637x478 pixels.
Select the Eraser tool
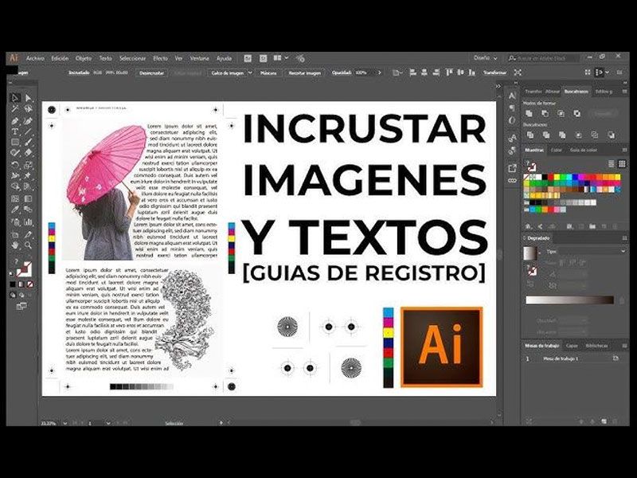(28, 153)
